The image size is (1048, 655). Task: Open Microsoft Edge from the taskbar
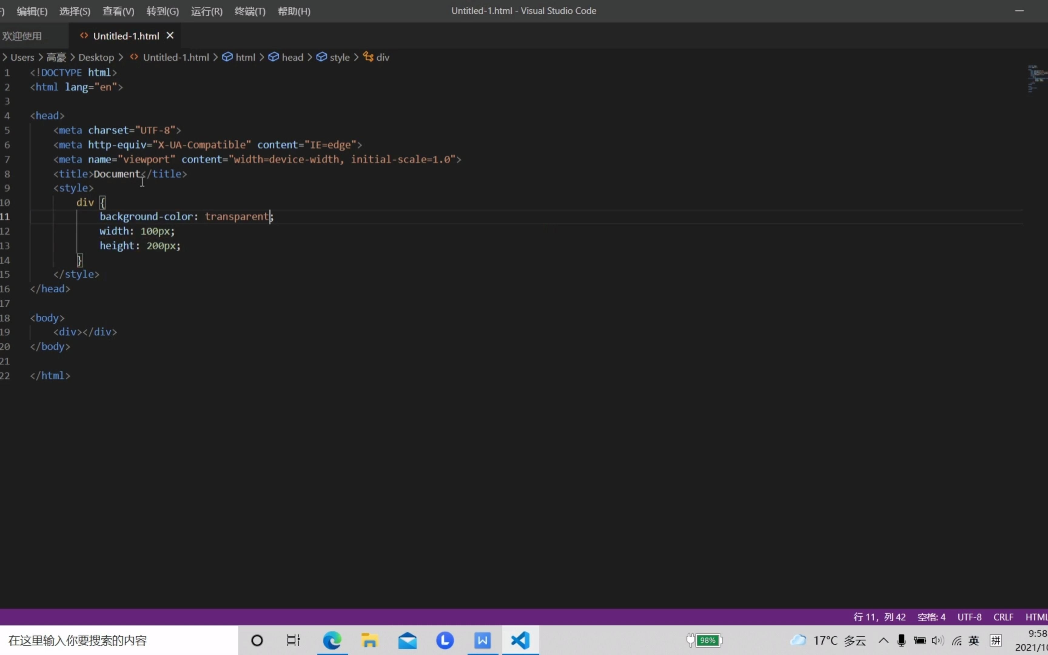tap(332, 640)
